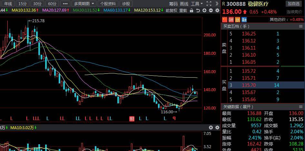This screenshot has height=151, width=305.
Task: Click the 加自选 button
Action: [294, 4]
